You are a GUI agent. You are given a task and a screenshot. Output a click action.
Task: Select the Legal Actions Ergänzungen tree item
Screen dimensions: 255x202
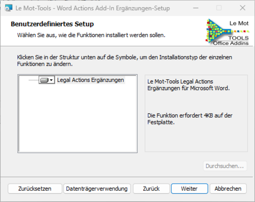tap(91, 80)
